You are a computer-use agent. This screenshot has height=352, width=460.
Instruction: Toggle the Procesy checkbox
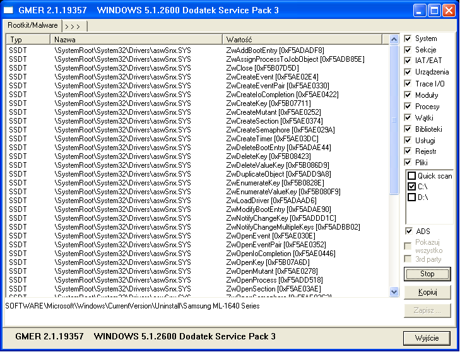(x=408, y=106)
